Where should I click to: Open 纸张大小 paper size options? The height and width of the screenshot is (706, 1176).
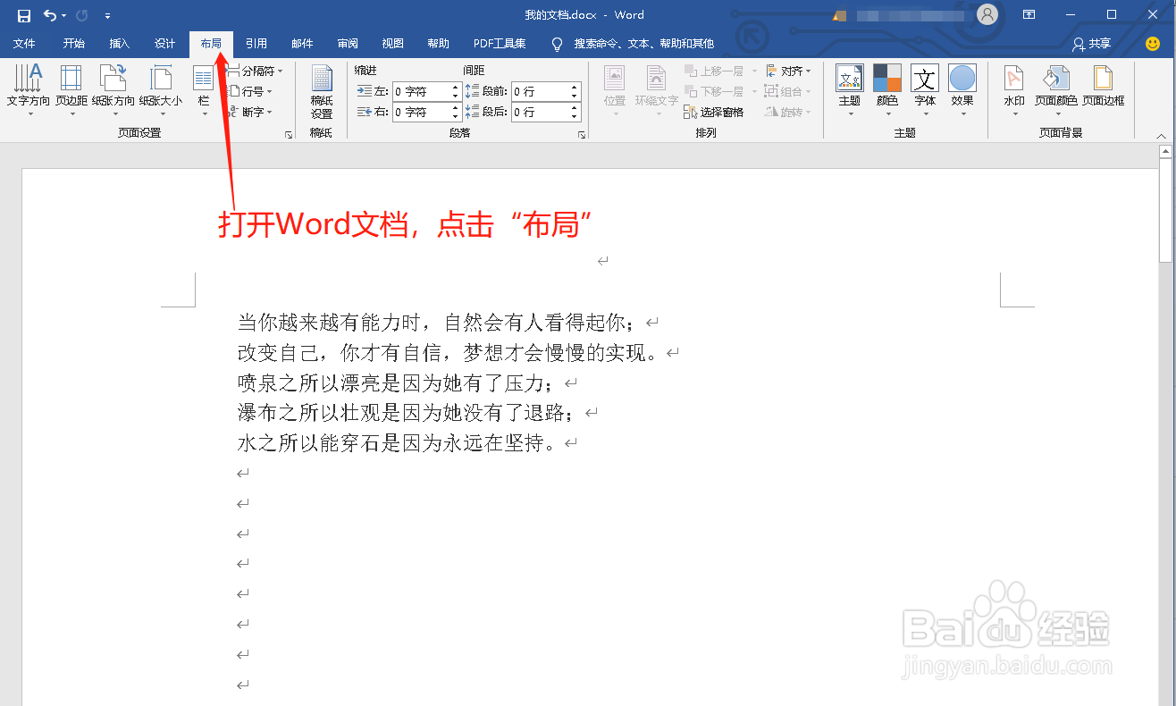click(161, 90)
